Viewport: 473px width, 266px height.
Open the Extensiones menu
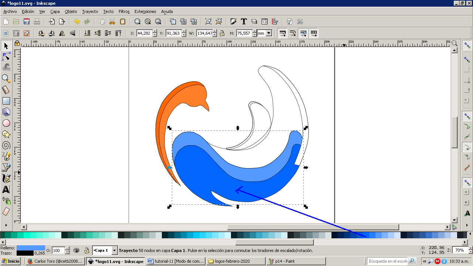pos(145,11)
